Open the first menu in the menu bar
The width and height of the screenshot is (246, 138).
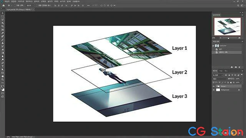tap(7, 2)
